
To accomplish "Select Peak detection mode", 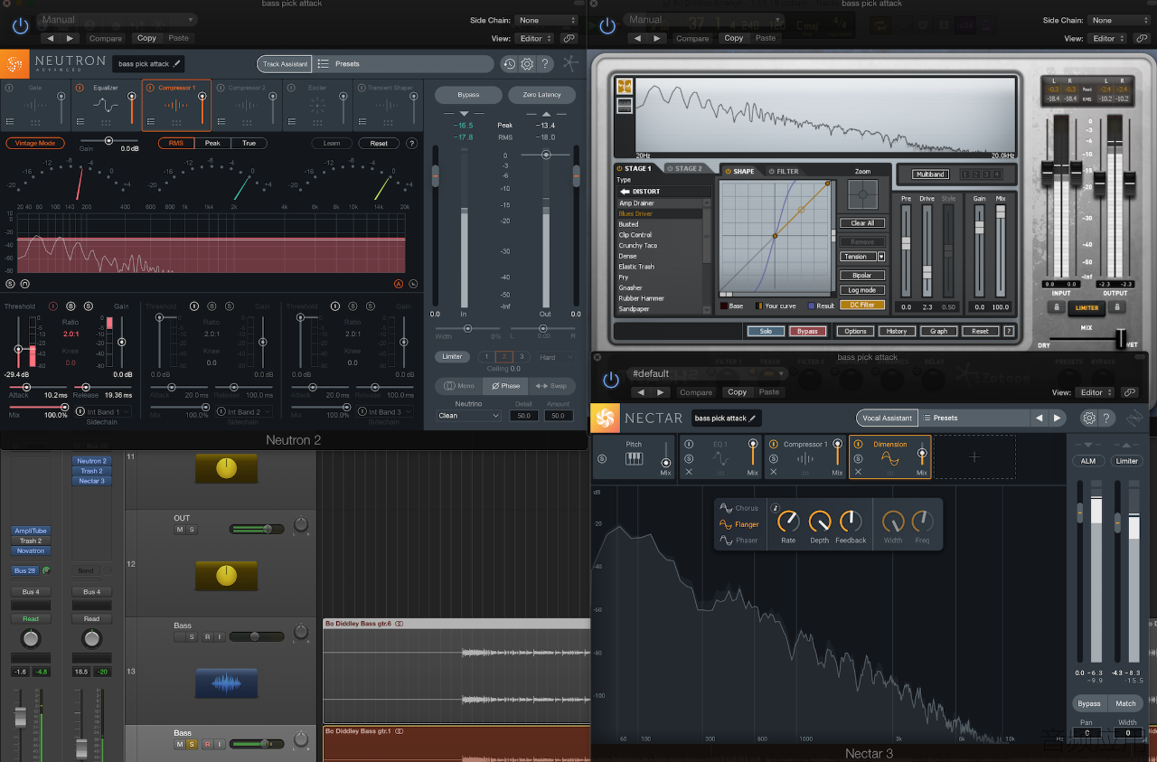I will point(212,143).
